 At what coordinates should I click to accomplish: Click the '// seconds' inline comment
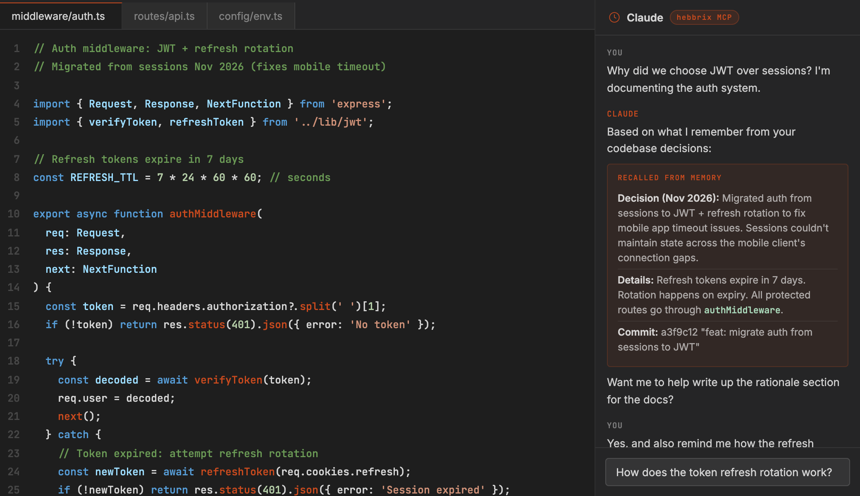300,178
